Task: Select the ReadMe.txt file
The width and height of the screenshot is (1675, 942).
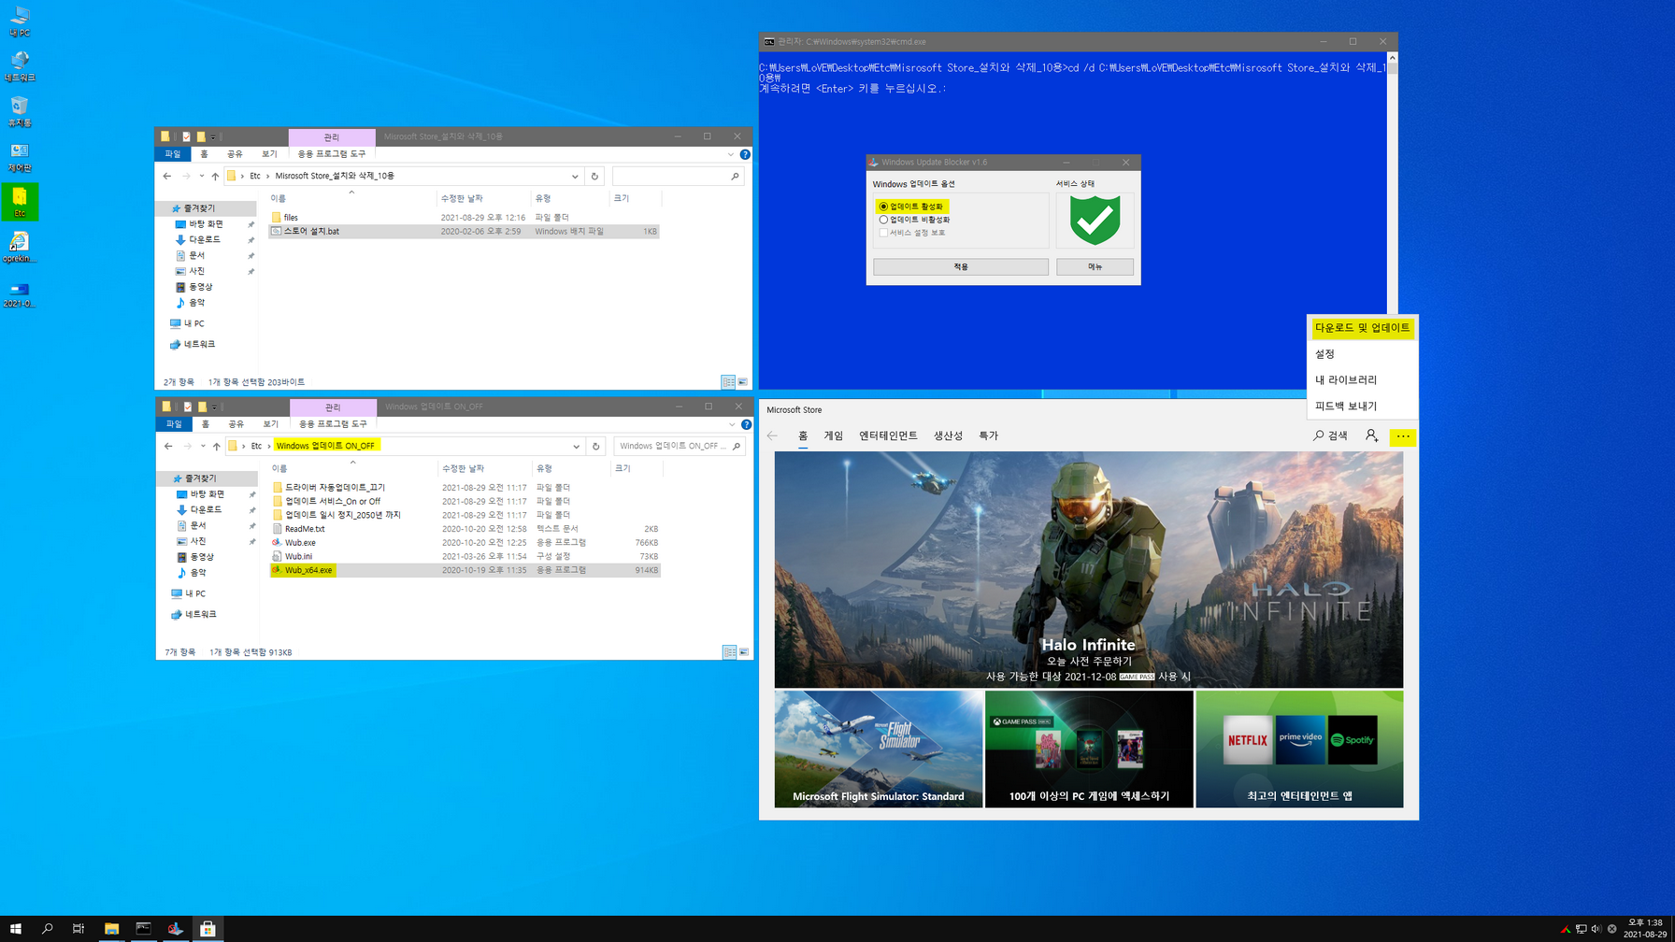Action: (465, 529)
